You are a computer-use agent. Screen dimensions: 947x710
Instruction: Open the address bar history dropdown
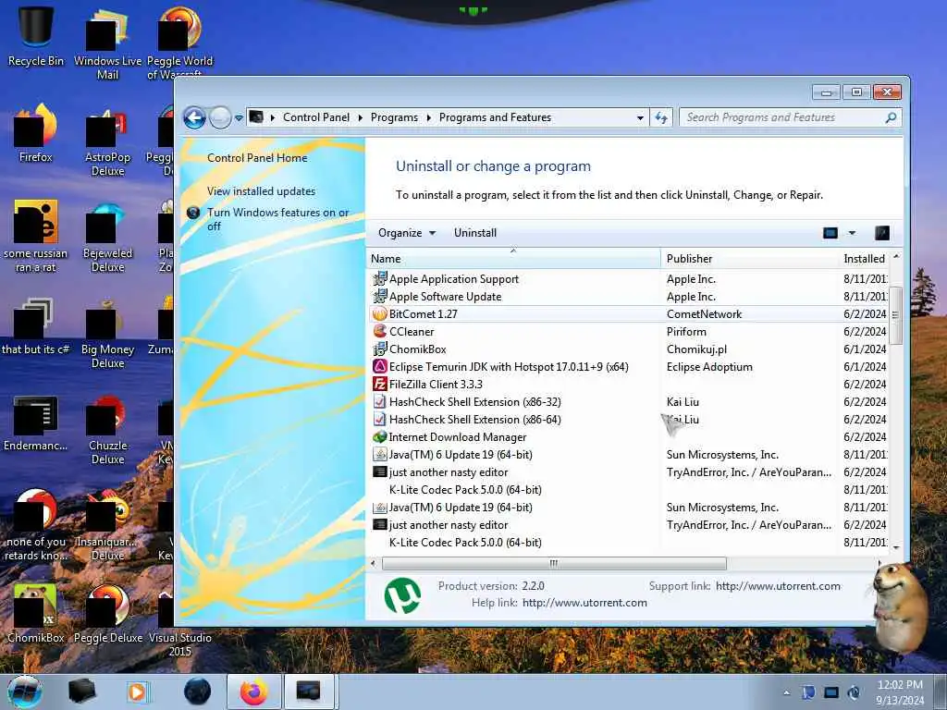pyautogui.click(x=640, y=117)
